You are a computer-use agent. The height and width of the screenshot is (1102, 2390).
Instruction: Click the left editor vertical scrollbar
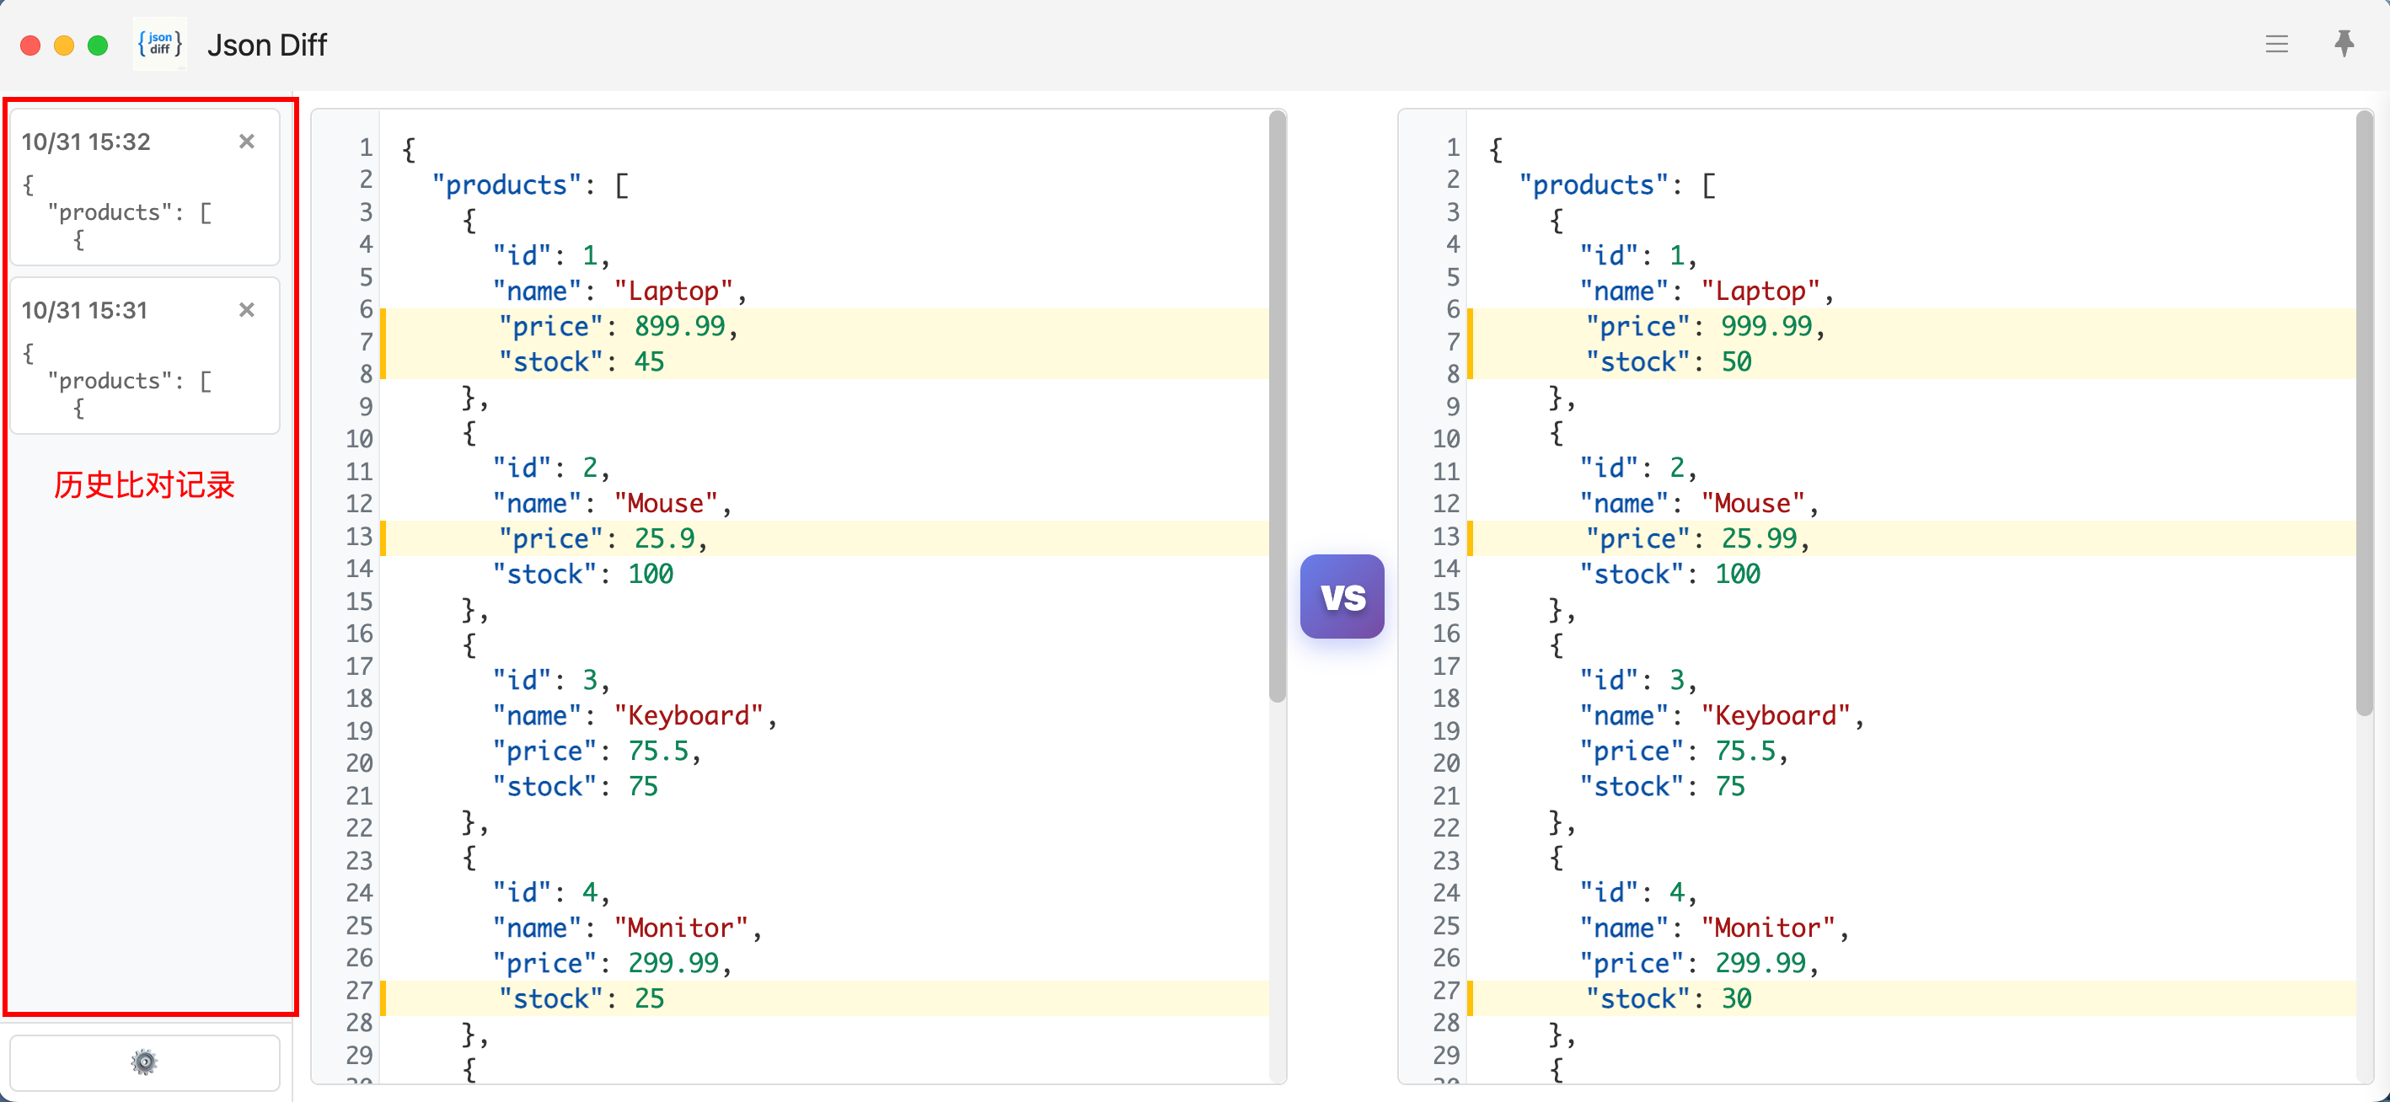tap(1277, 408)
